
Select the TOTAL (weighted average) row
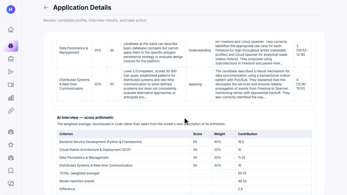[184, 173]
